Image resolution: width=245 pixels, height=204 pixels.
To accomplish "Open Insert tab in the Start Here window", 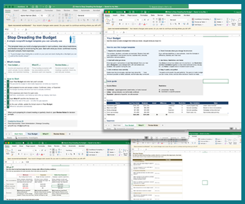I will (16, 11).
